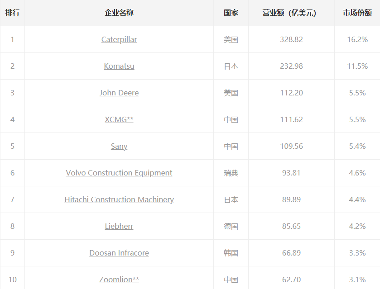380x289 pixels.
Task: Click the Liebherr company link
Action: (x=119, y=226)
